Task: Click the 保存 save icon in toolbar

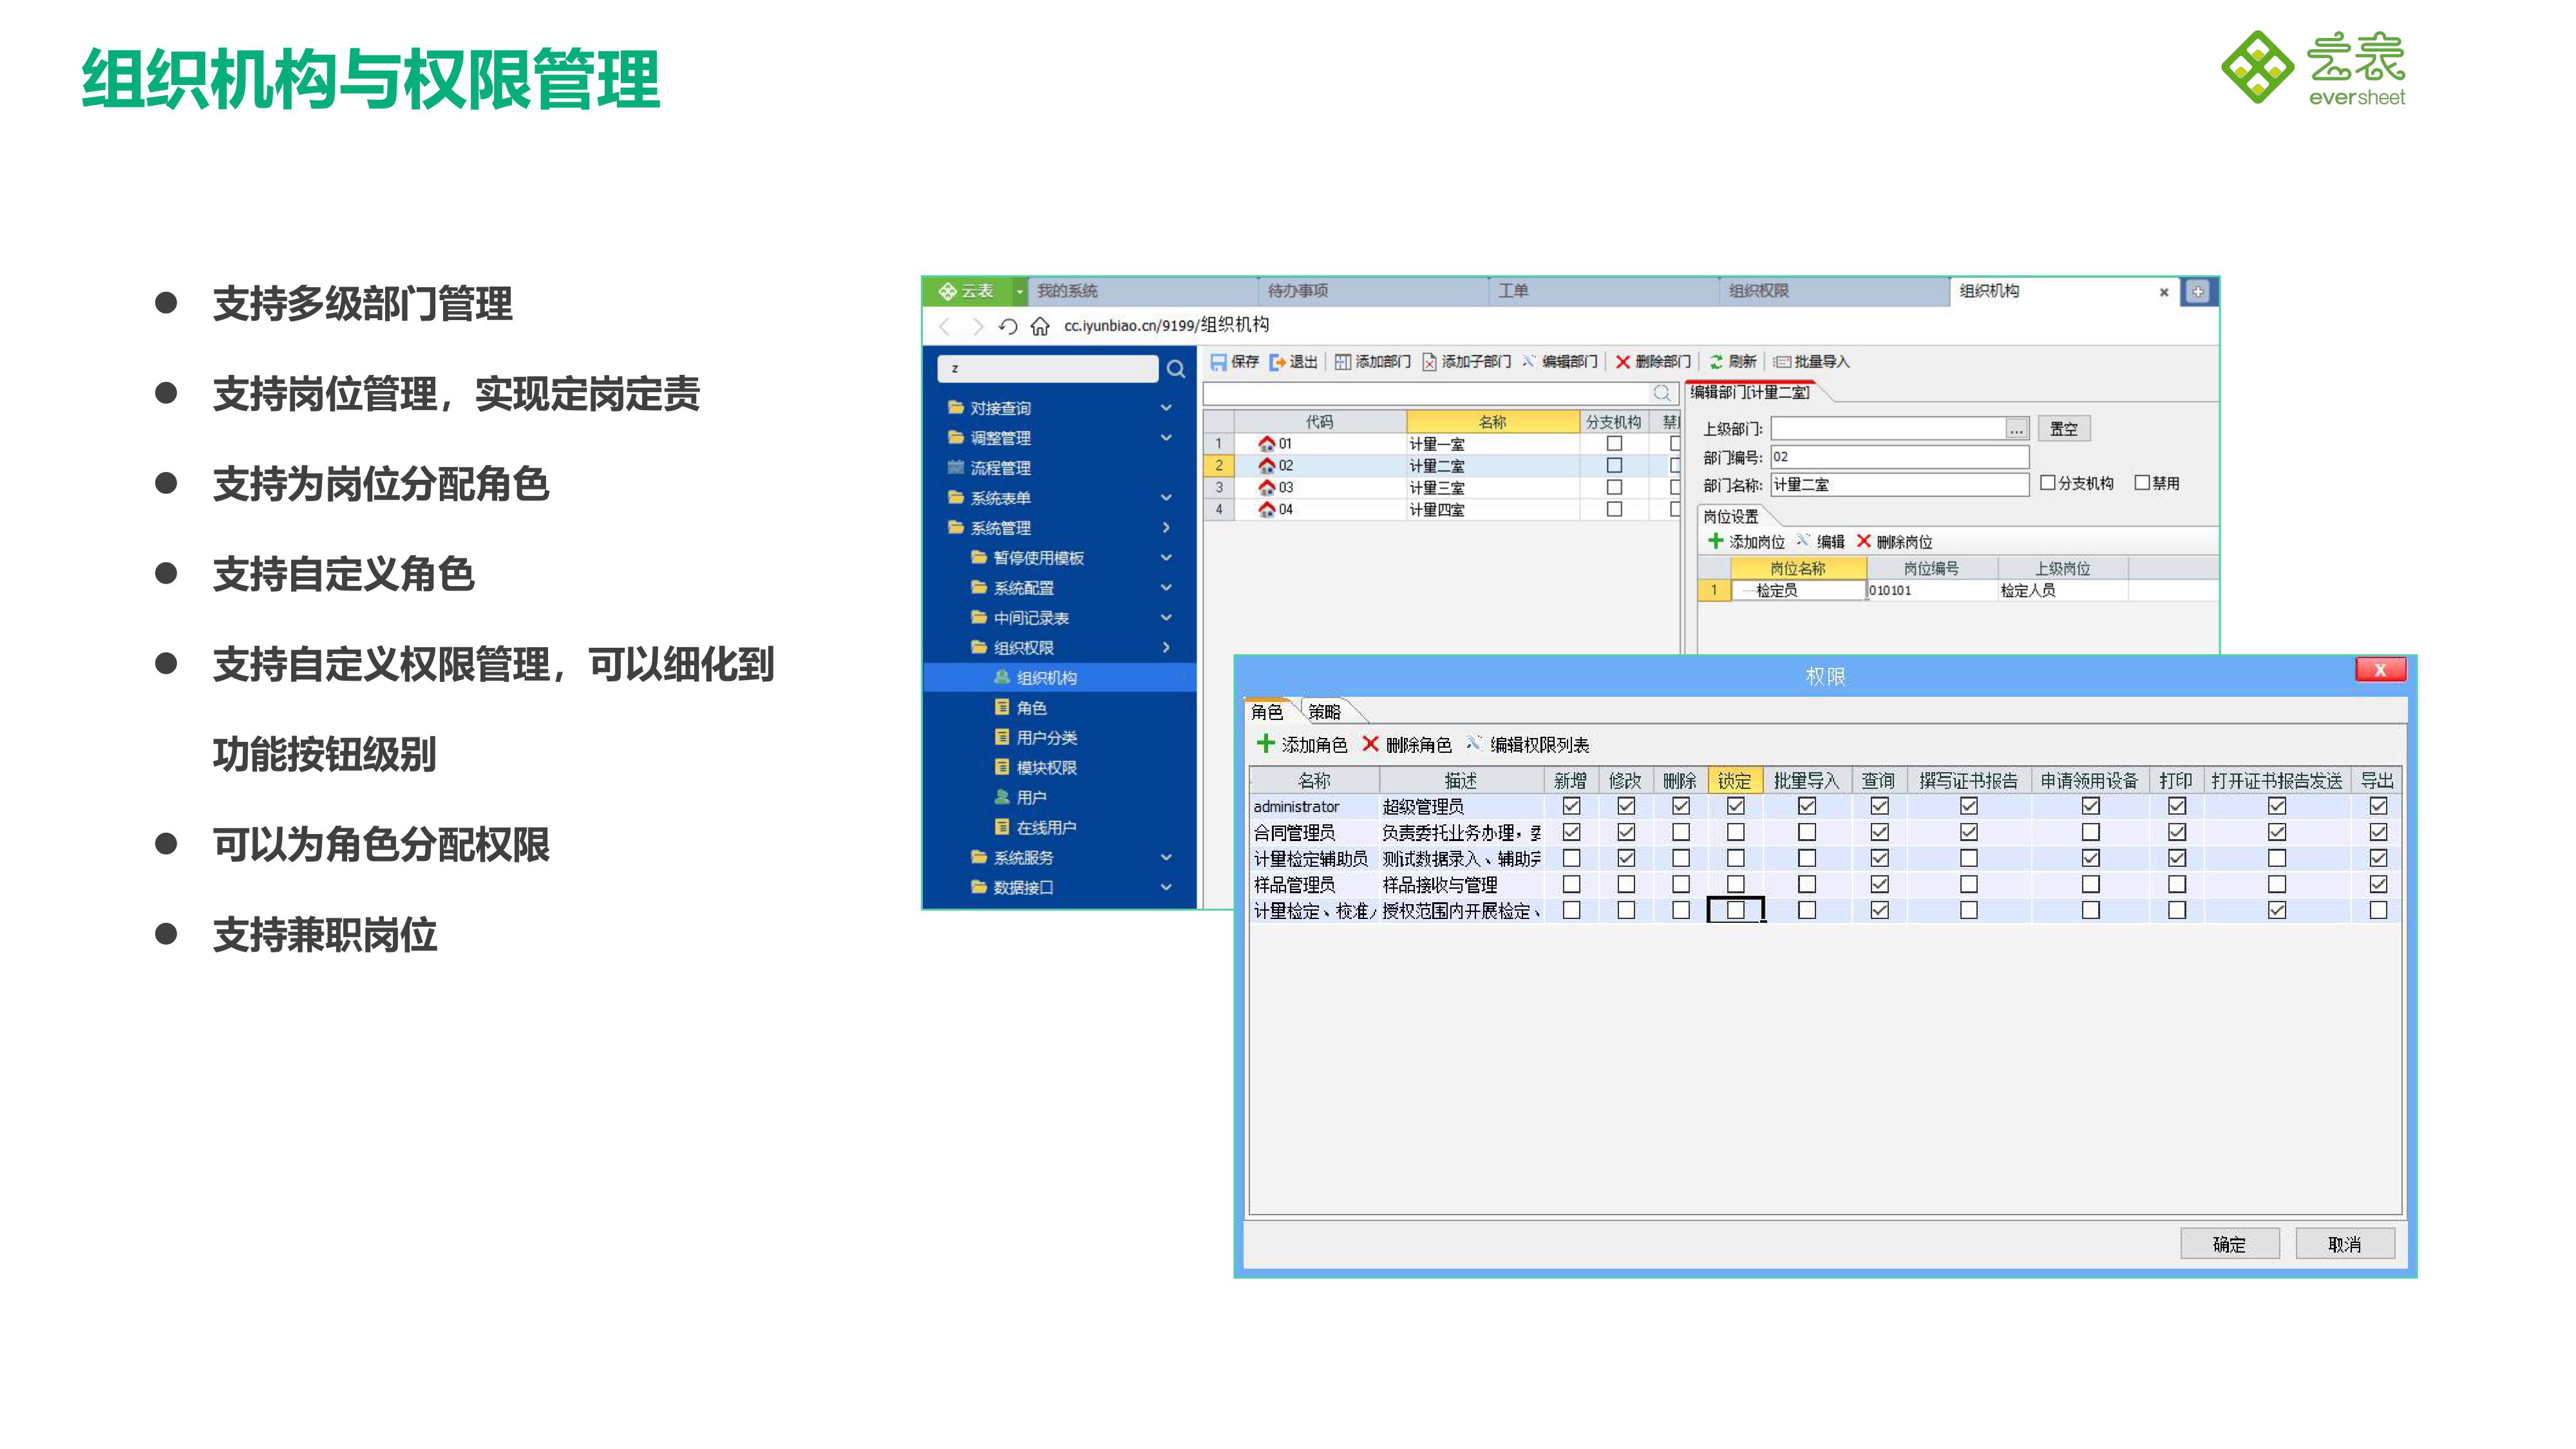Action: coord(1218,362)
